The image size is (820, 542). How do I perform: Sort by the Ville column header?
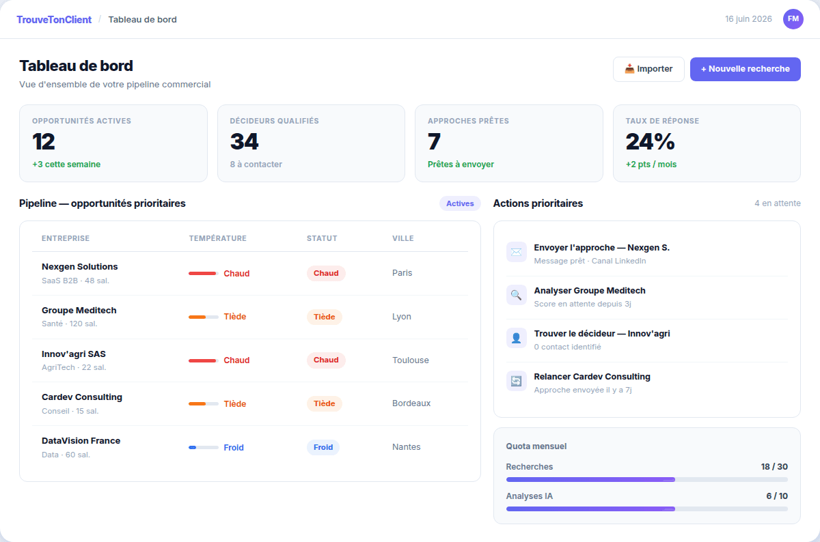tap(403, 238)
